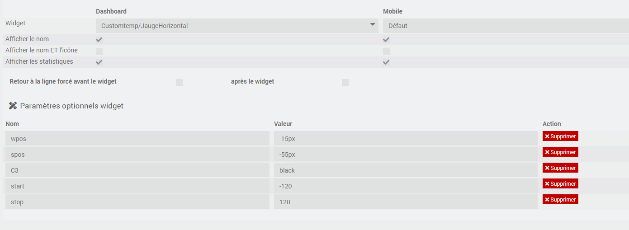Click the Paramètres optionnels widget tools icon
This screenshot has height=230, width=629.
pos(13,106)
